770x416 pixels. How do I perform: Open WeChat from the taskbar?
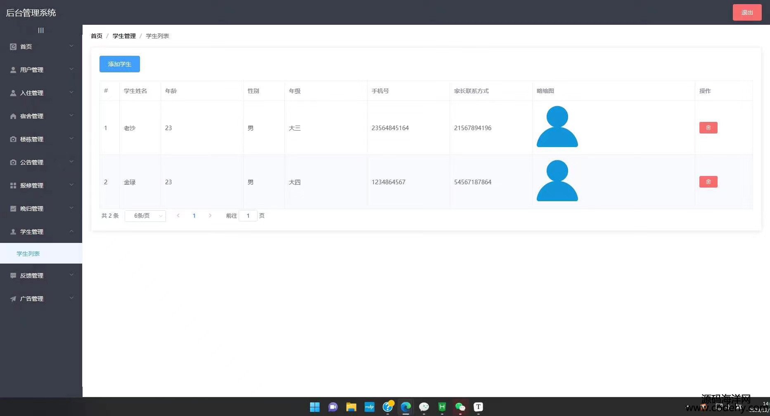(x=460, y=407)
